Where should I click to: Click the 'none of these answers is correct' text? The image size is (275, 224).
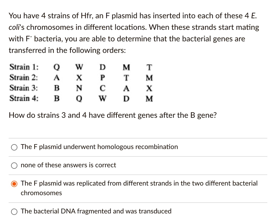tap(68, 165)
